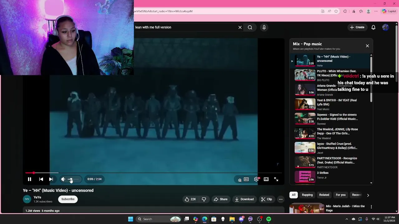Play 3 Strikes by Terror Jr
Viewport: 399px width, 224px height.
click(x=330, y=176)
